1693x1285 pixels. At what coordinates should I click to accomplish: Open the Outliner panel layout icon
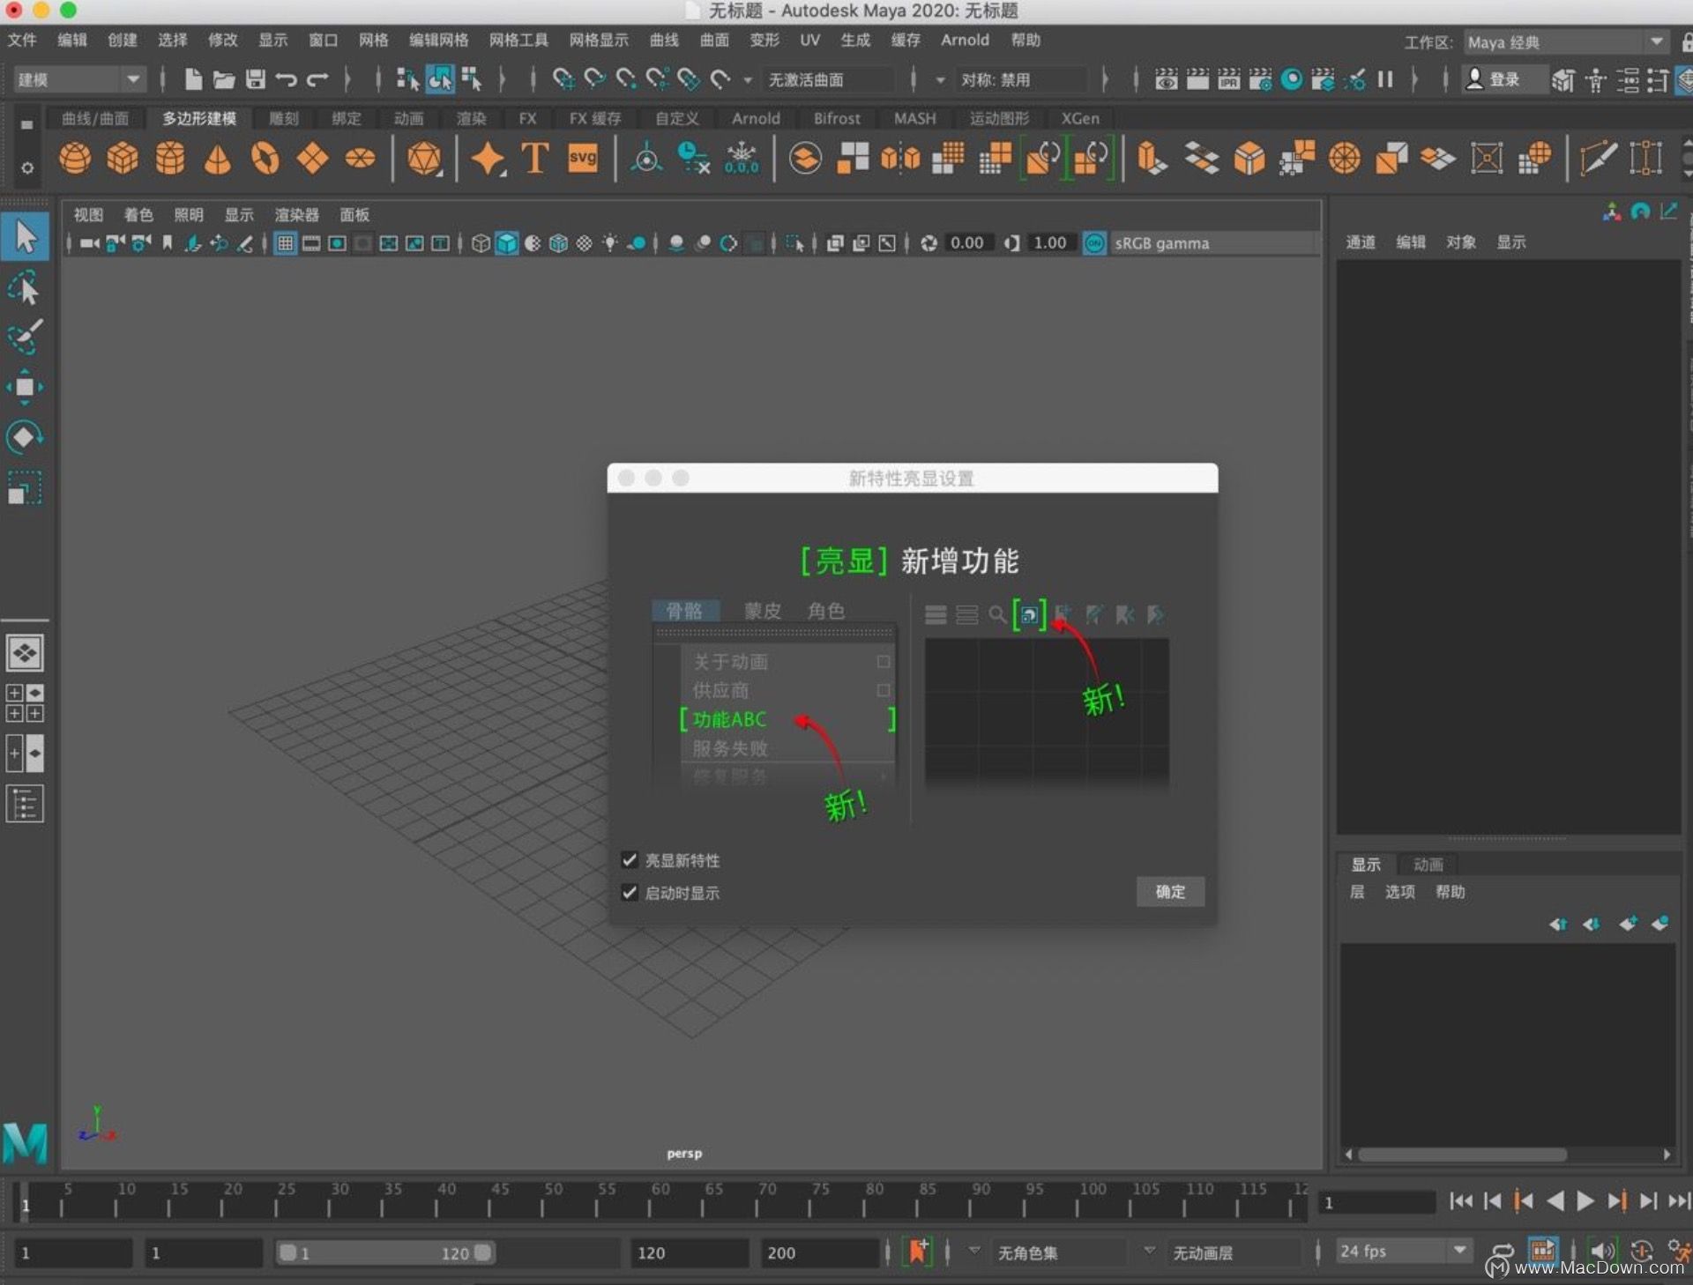tap(25, 804)
